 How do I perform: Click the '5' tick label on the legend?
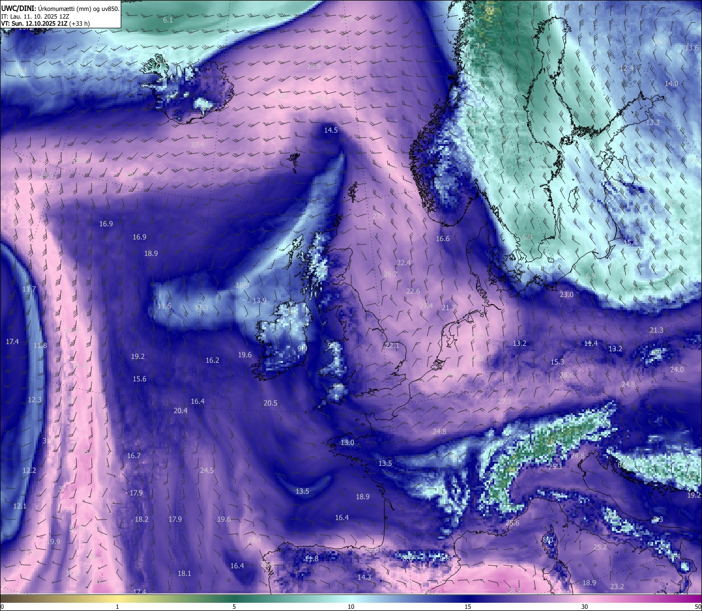[234, 607]
